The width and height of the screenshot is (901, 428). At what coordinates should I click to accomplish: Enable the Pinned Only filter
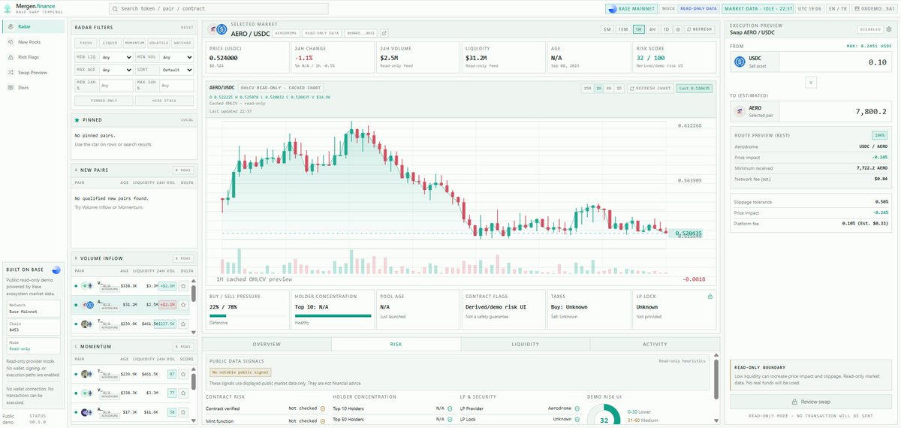[x=104, y=100]
